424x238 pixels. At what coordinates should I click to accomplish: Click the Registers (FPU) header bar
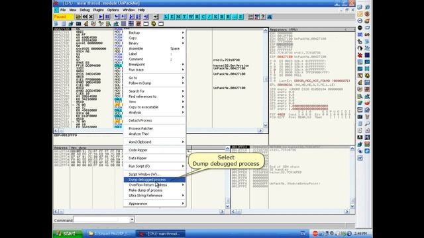click(312, 30)
